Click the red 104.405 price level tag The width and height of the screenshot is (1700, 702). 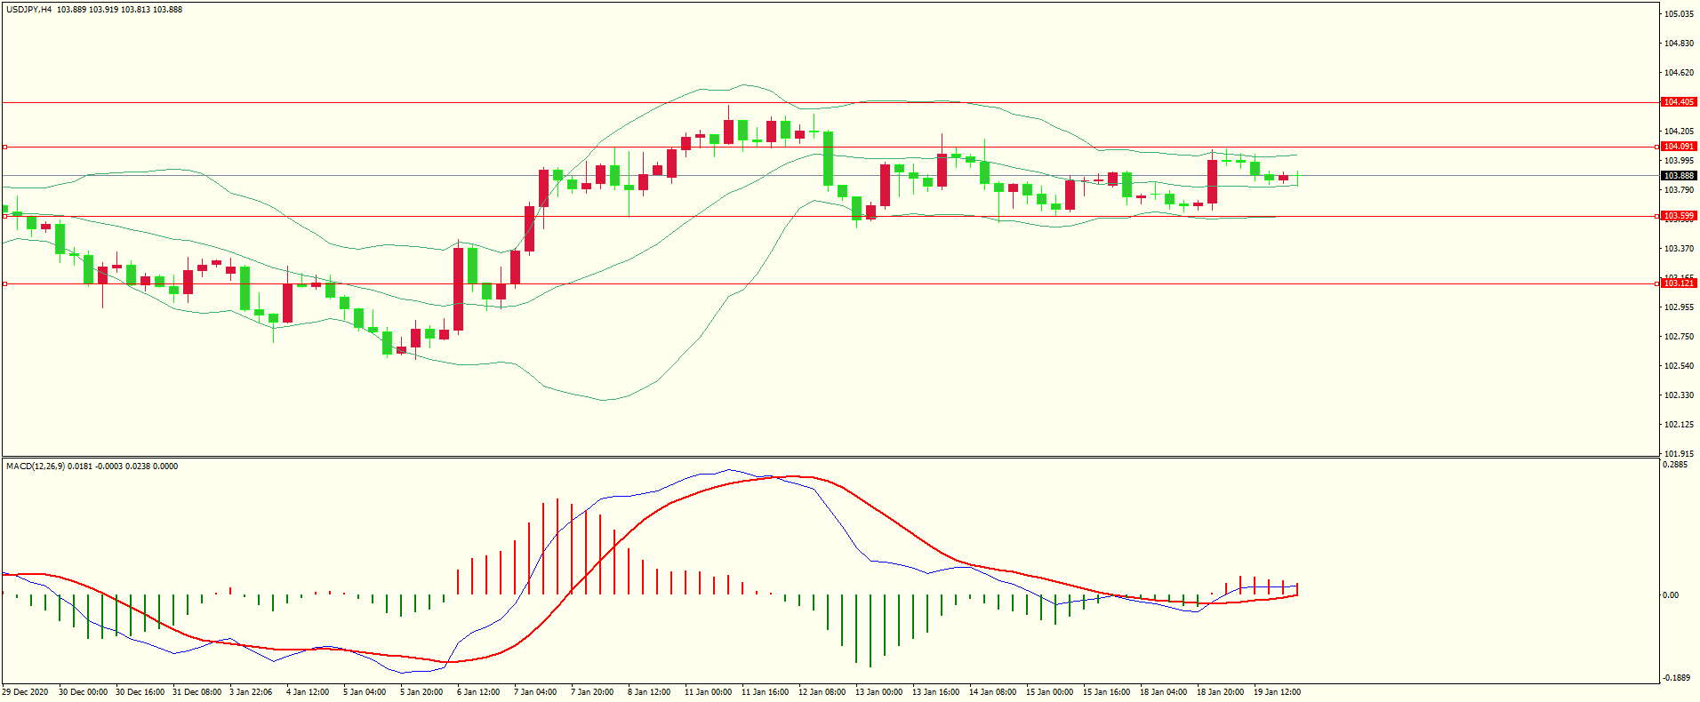[1679, 102]
